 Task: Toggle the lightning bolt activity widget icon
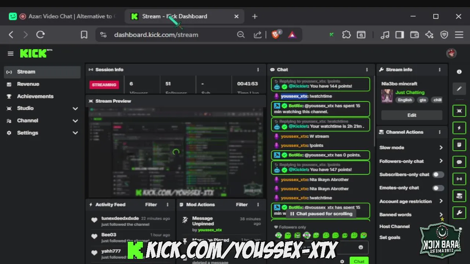click(x=459, y=128)
